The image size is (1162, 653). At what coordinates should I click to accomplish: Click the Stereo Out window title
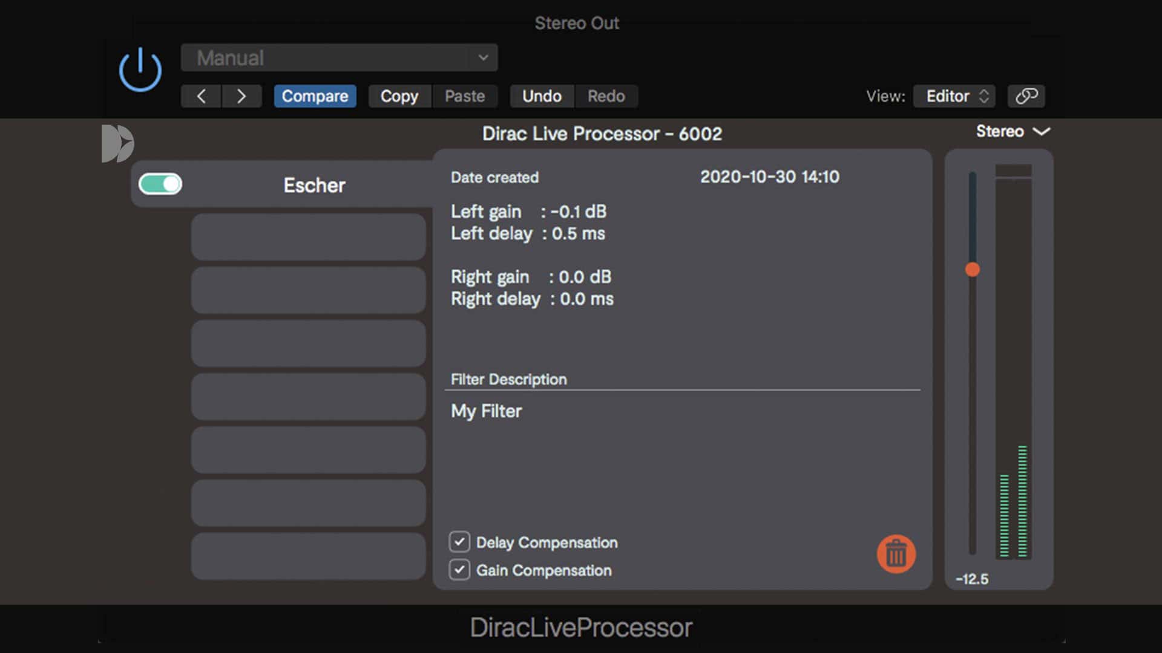(x=577, y=23)
